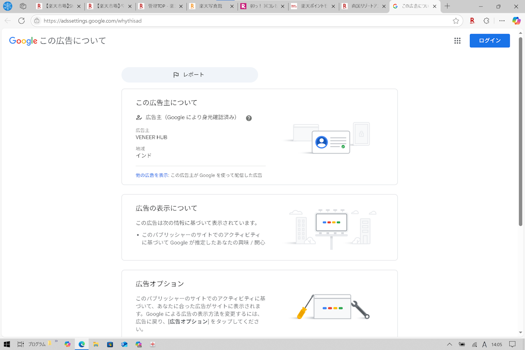This screenshot has height=350, width=525.
Task: Bookmark this page with the star icon
Action: coord(456,21)
